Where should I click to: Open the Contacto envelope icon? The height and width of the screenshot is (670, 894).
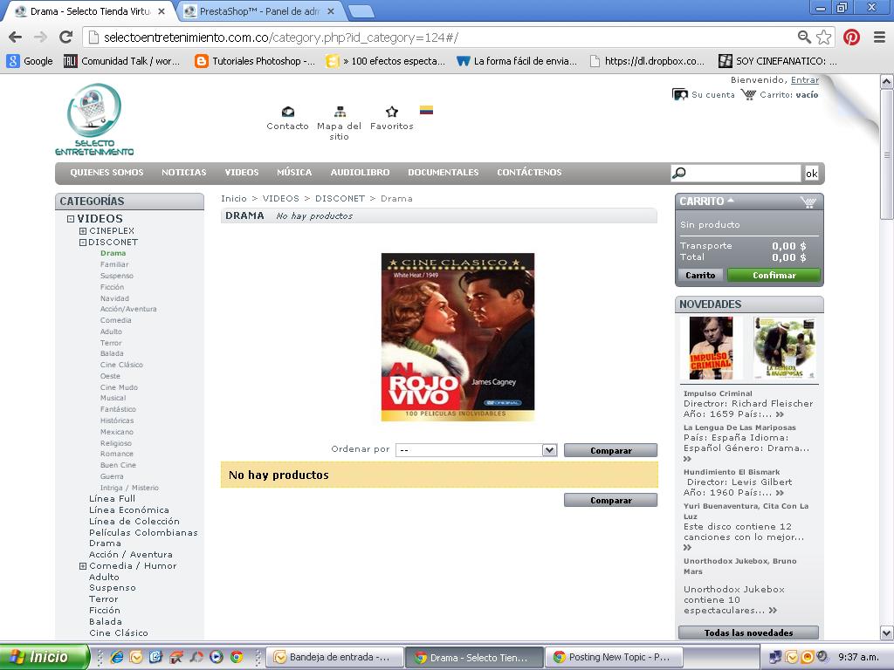click(288, 112)
